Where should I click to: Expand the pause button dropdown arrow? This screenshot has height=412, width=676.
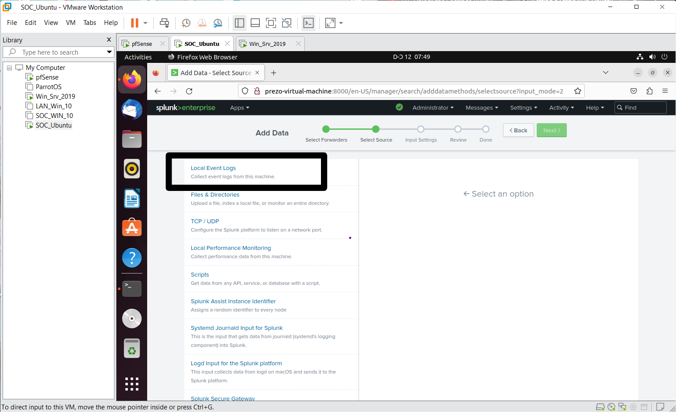145,23
